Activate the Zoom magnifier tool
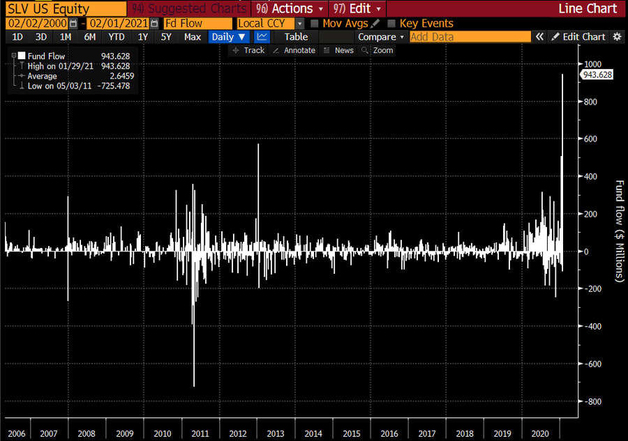Viewport: 628px width, 441px height. pyautogui.click(x=377, y=50)
